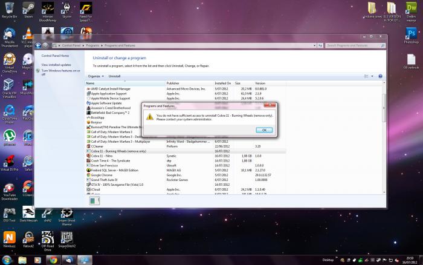Select Google Chrome in the programs list
Viewport: 423px width, 265px height.
click(x=186, y=175)
